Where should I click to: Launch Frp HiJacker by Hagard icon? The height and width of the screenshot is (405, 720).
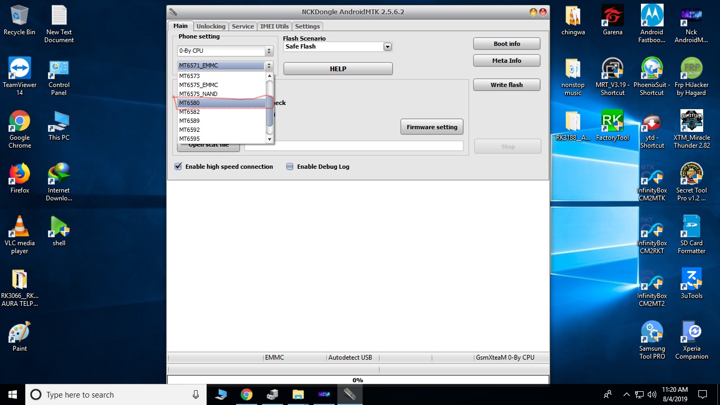click(x=692, y=76)
